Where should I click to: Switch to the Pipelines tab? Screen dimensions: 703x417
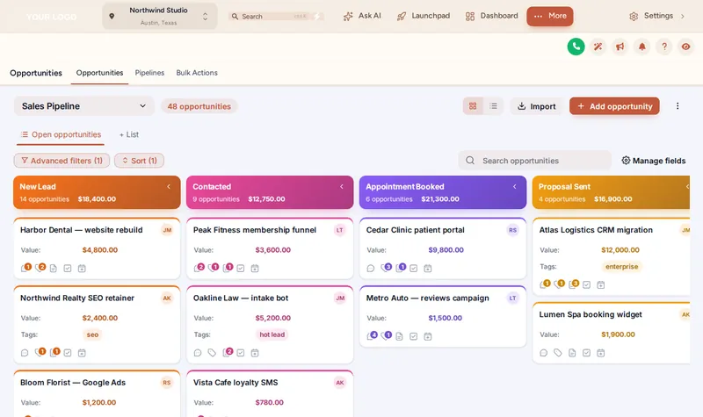[x=149, y=73]
